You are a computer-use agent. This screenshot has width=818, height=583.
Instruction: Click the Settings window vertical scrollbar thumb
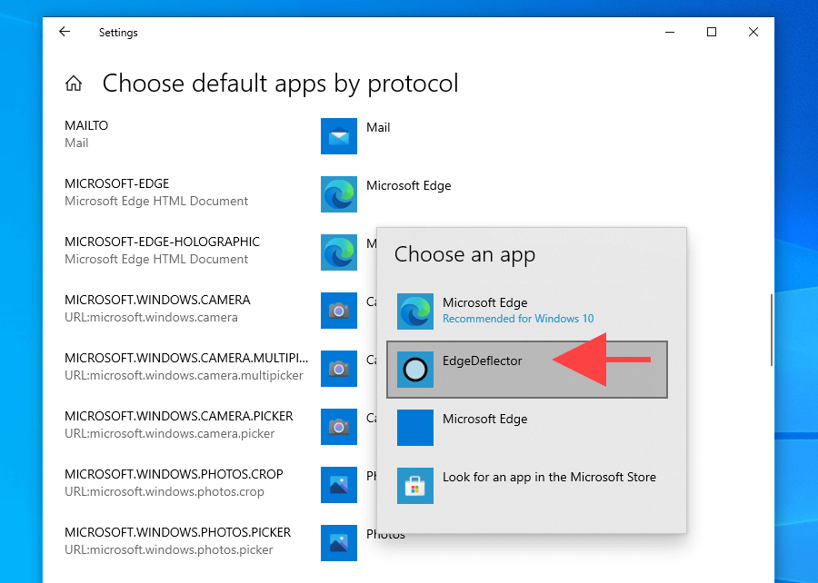click(x=771, y=330)
